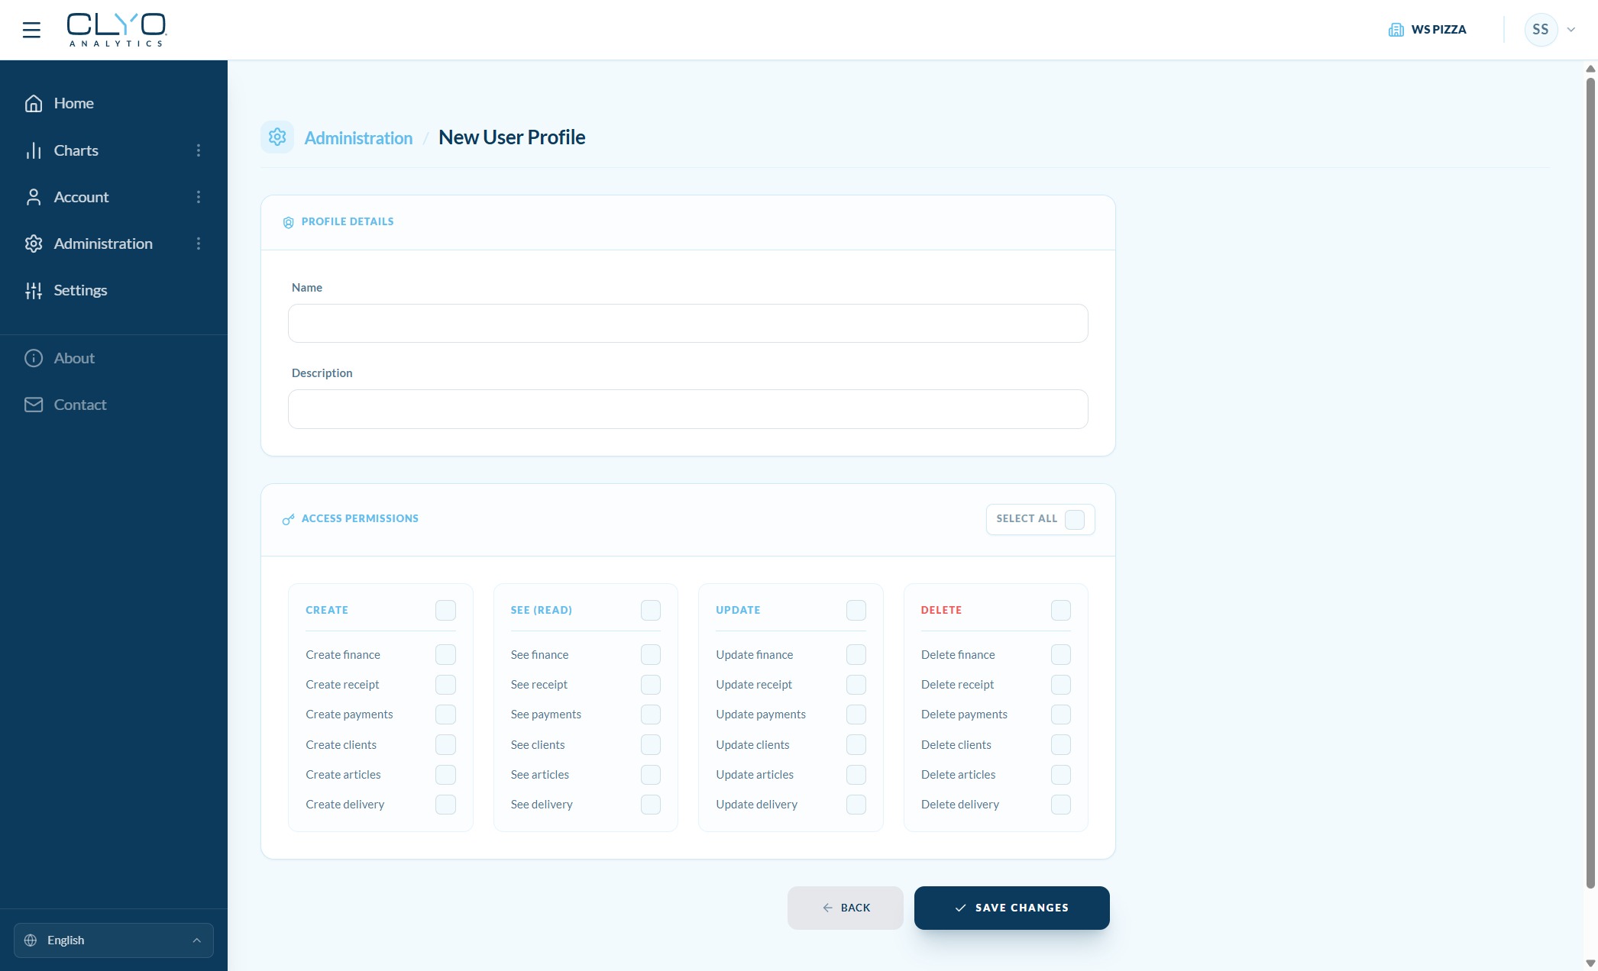The height and width of the screenshot is (971, 1598).
Task: Click the hamburger menu icon
Action: coord(31,30)
